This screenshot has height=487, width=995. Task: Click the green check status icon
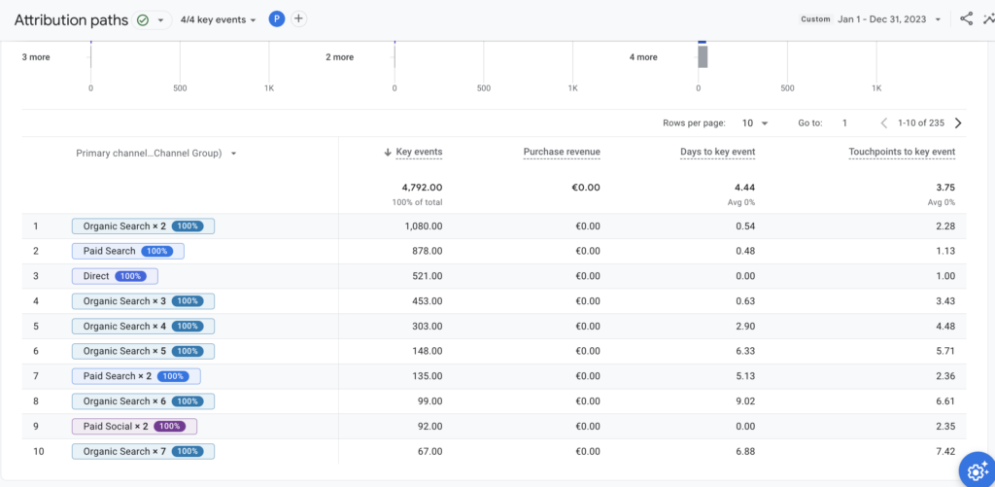143,19
